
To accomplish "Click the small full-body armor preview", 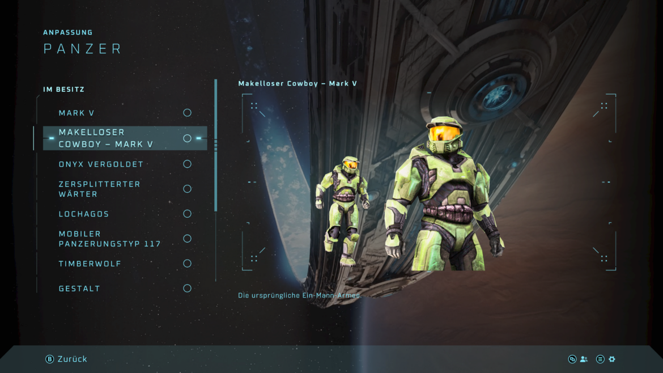I will (x=342, y=211).
